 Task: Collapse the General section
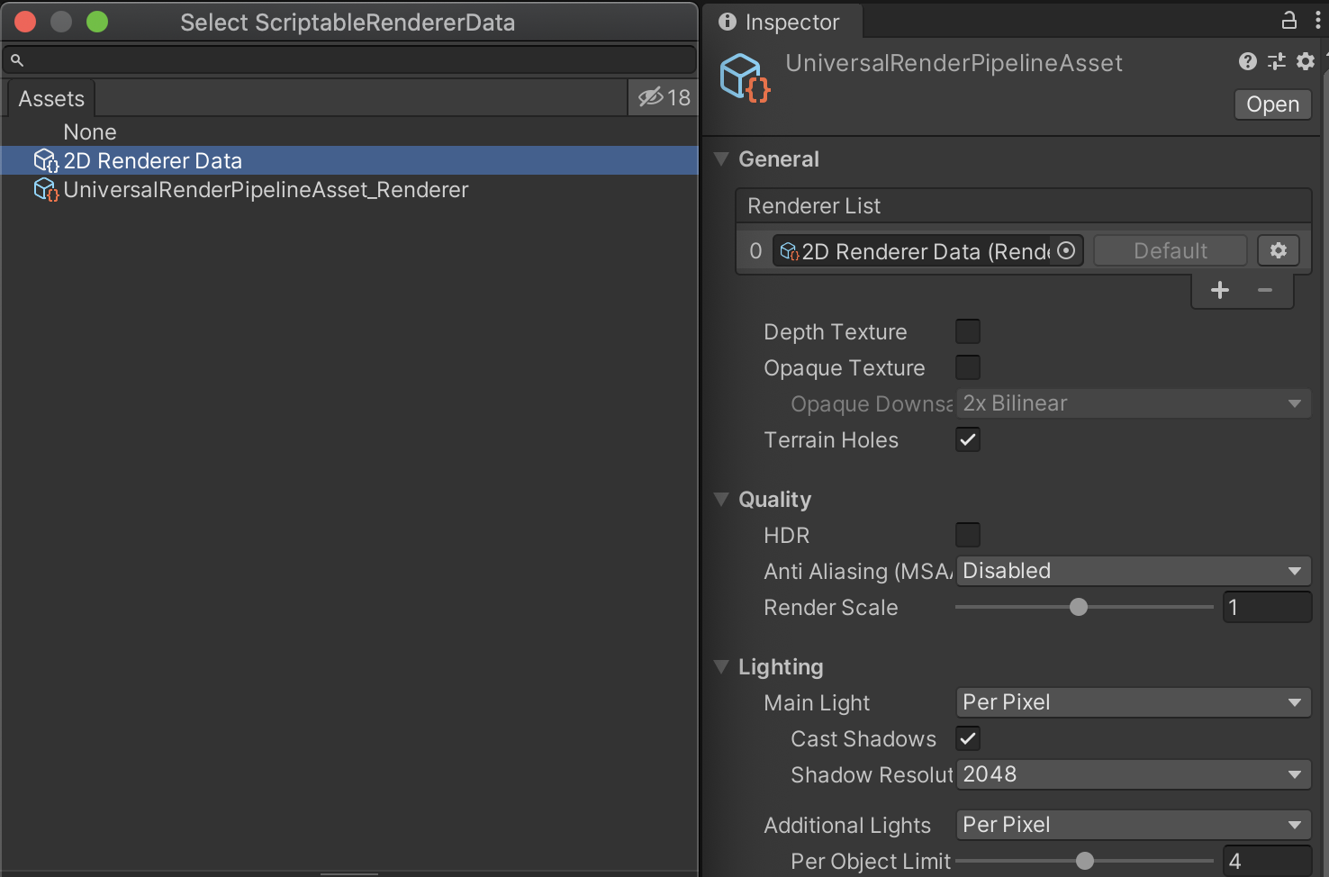721,159
